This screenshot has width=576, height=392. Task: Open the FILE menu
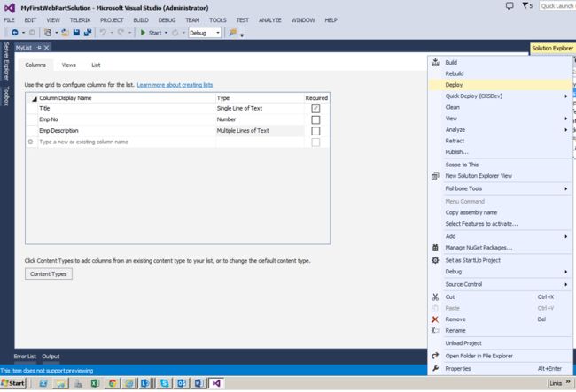point(9,20)
